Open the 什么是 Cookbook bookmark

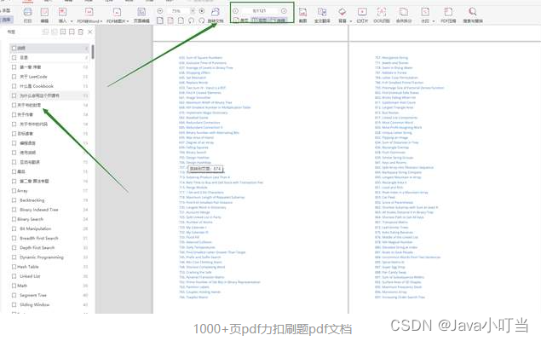pyautogui.click(x=37, y=86)
